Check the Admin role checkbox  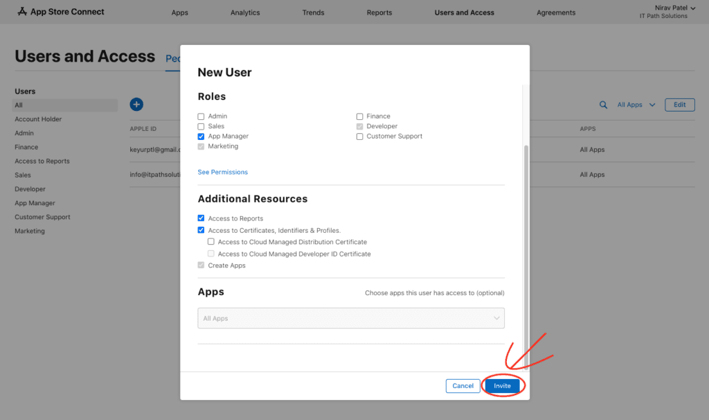click(201, 116)
